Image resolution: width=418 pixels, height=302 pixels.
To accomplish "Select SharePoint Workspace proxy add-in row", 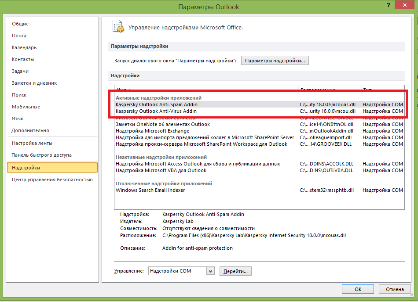I will click(259, 144).
